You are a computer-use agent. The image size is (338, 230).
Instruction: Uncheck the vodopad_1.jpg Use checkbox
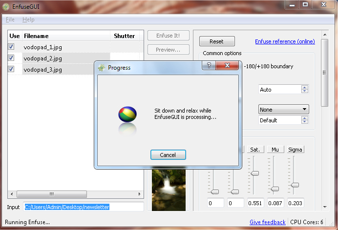pos(11,47)
